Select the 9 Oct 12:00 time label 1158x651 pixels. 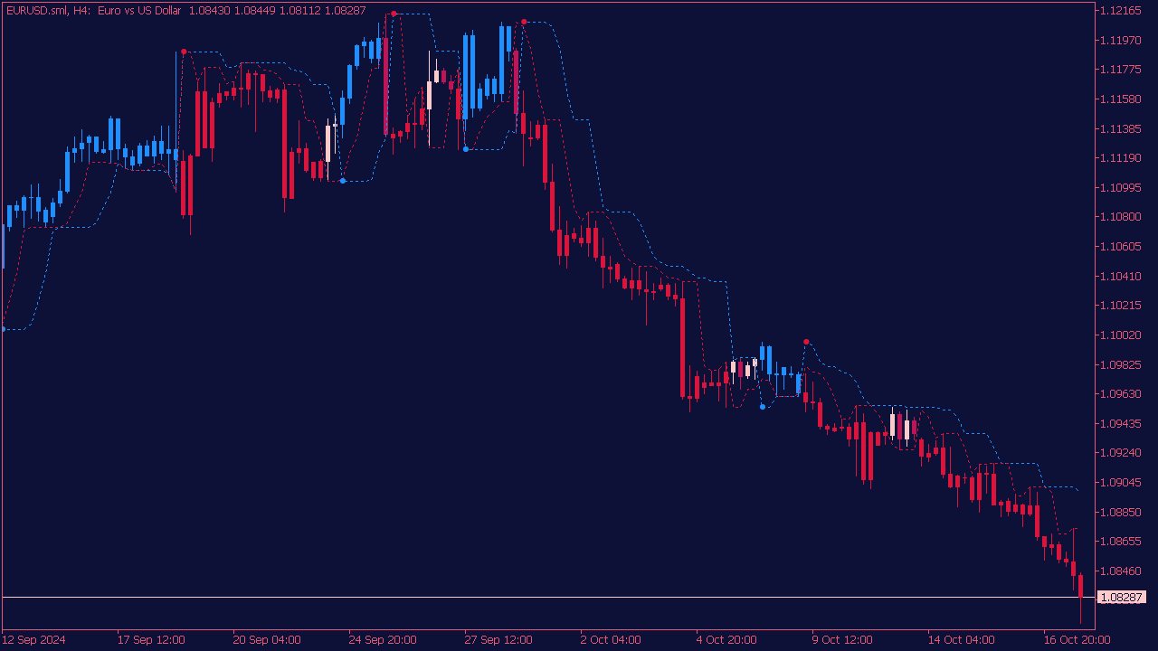pos(842,639)
